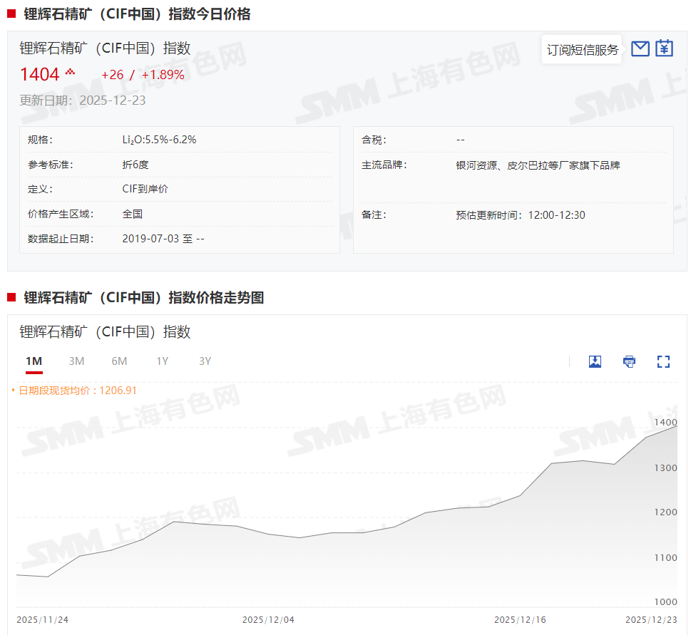Click the 锂辉石精矿 index title in price card

click(x=105, y=48)
